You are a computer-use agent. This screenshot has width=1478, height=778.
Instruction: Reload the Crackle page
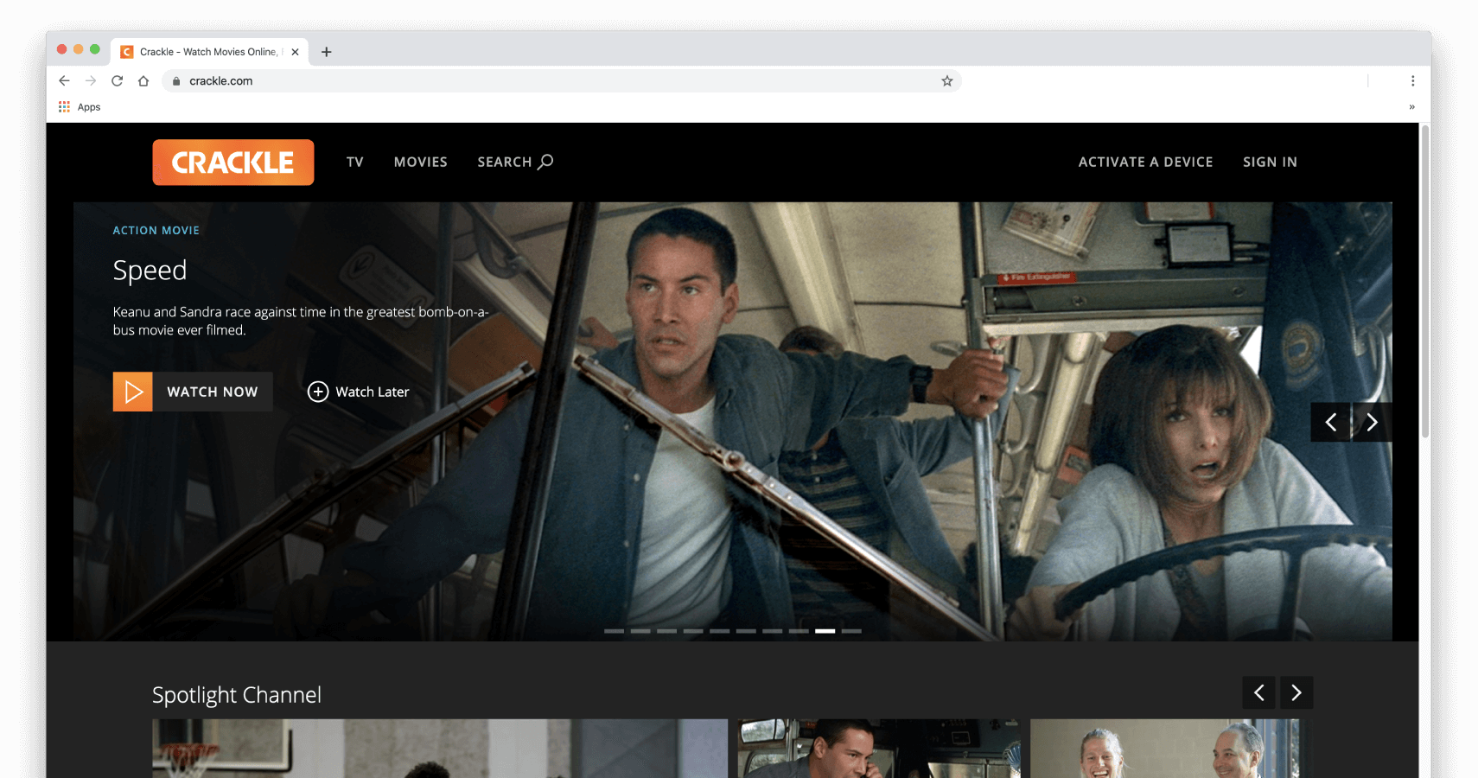click(x=117, y=80)
